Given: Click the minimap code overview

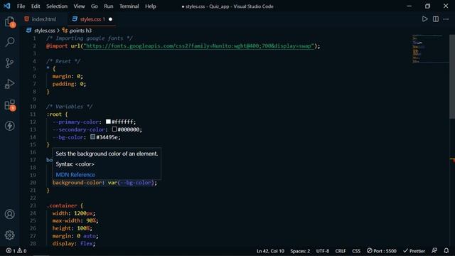Looking at the screenshot, I should [431, 49].
